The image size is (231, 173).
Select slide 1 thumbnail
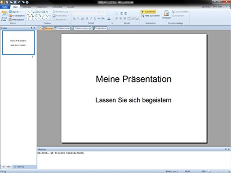click(x=18, y=43)
